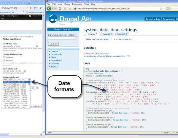
Task: Open Other bookmarks folder in Chrome
Action: tap(35, 12)
